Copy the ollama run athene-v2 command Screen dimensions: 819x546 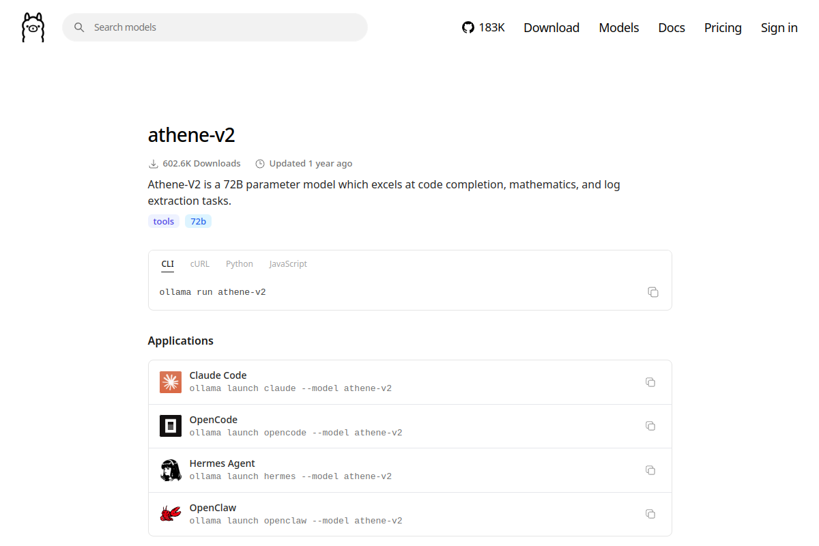(x=653, y=292)
